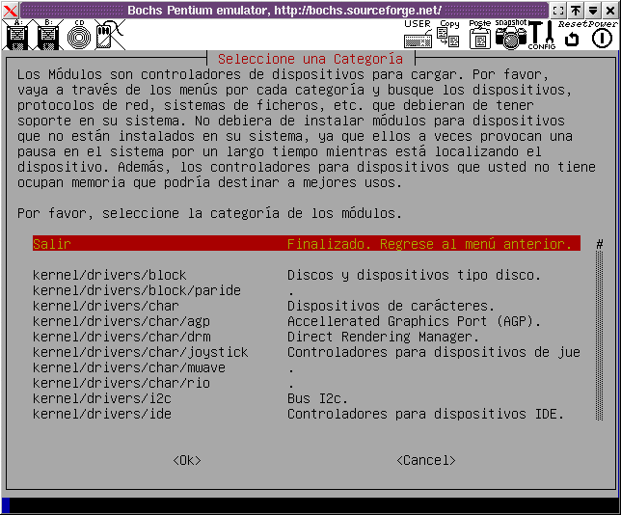Screen dimensions: 621x515
Task: Select kernel/drivers/block category
Action: [x=110, y=275]
